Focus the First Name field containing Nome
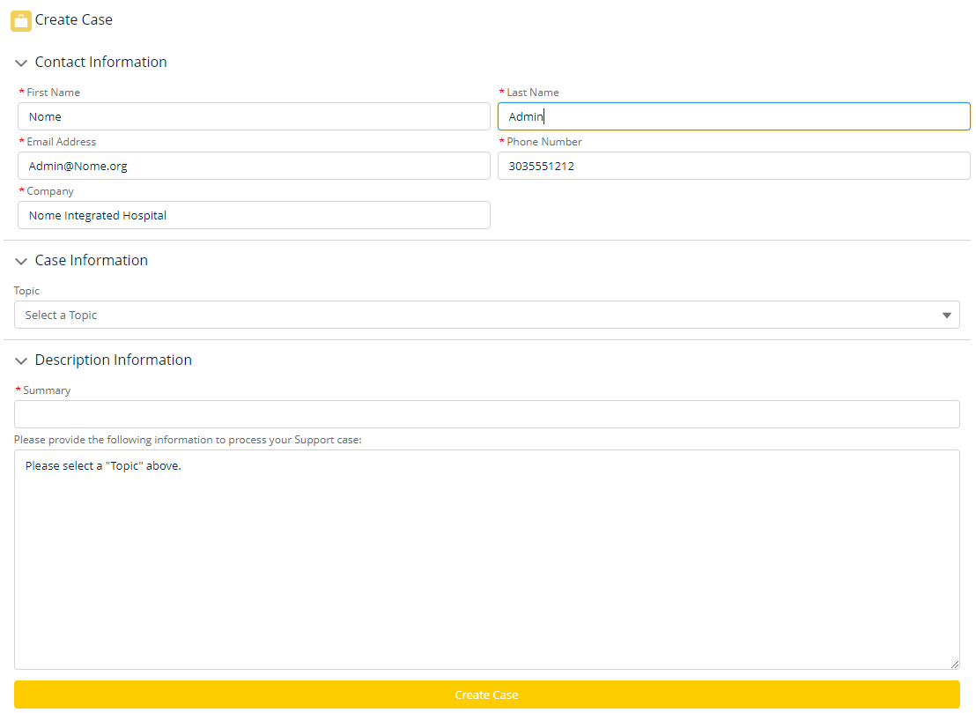 point(254,116)
